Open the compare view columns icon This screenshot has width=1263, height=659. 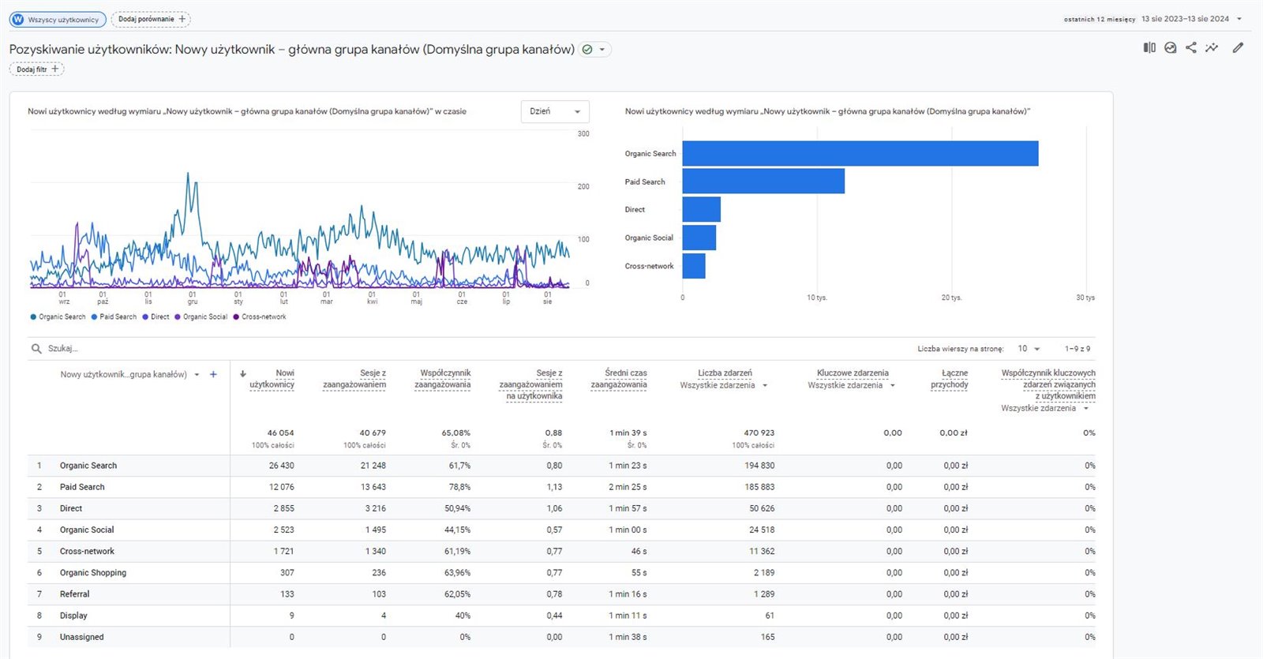point(1149,48)
